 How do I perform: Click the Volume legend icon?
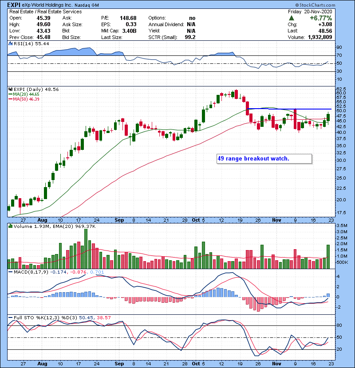tap(10, 226)
